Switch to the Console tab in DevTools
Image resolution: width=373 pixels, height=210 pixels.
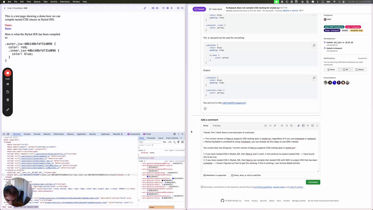click(27, 134)
